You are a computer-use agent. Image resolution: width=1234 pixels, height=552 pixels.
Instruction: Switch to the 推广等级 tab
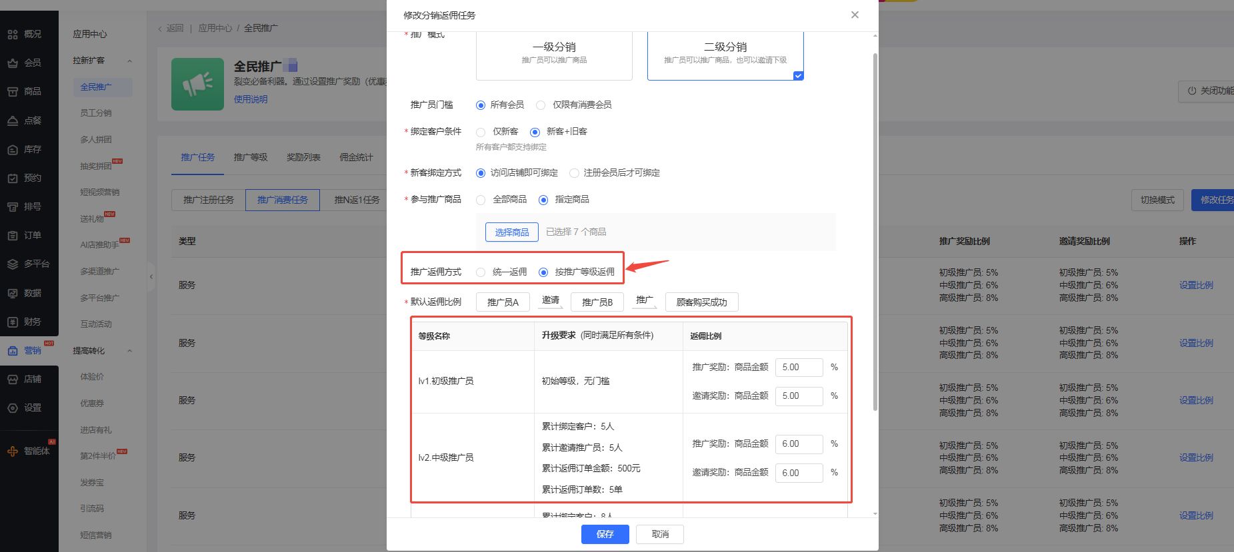[251, 157]
